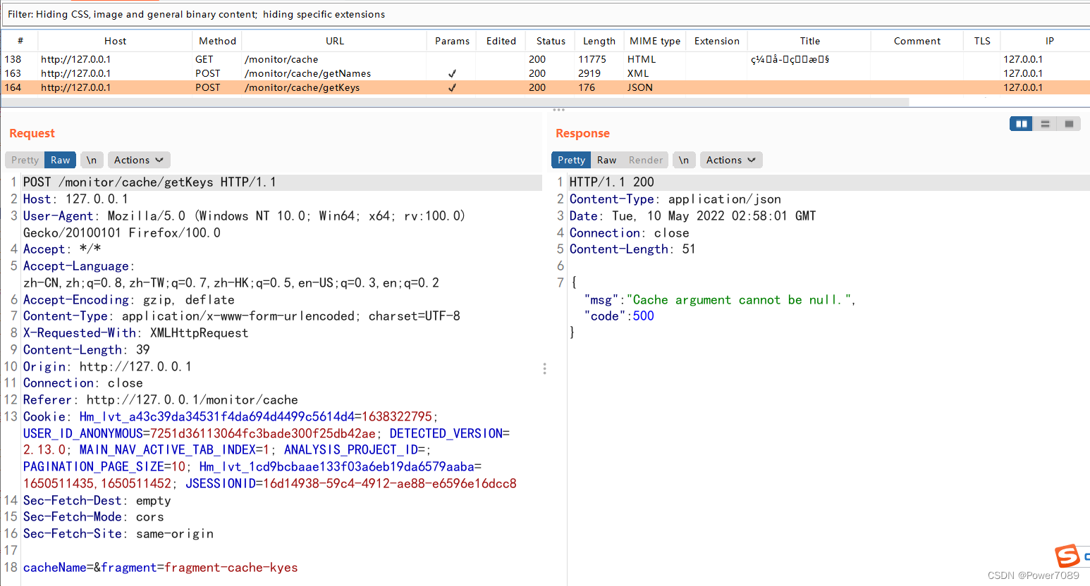Switch to stacked horizontal layout icon
The image size is (1090, 586).
tap(1045, 124)
